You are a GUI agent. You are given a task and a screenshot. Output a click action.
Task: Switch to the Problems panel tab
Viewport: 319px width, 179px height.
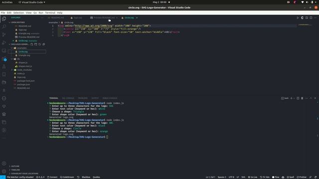point(83,98)
